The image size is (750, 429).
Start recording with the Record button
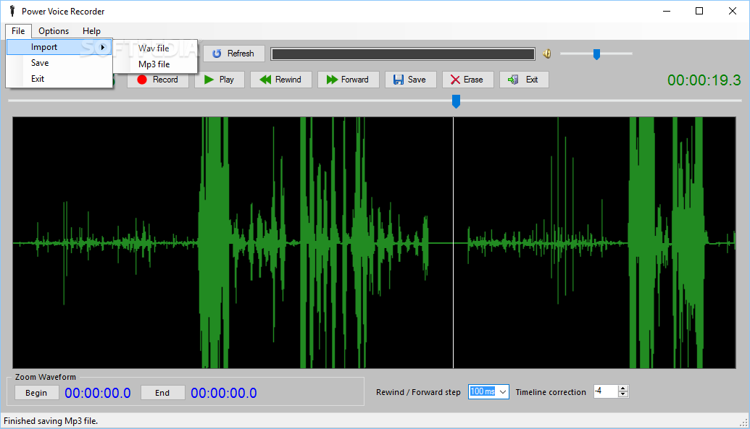click(x=158, y=80)
